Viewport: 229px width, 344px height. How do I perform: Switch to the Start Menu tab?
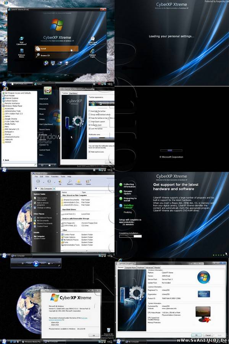pos(73,93)
